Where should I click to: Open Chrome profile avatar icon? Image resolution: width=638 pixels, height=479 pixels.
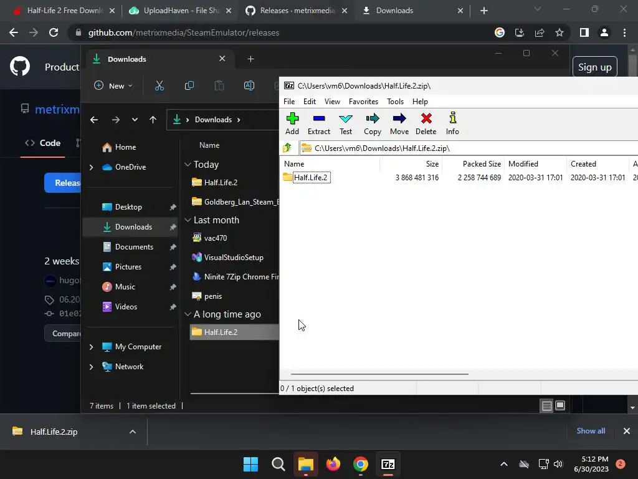[604, 32]
